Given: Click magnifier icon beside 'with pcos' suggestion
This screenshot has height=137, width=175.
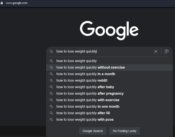Looking at the screenshot, I should tap(51, 120).
